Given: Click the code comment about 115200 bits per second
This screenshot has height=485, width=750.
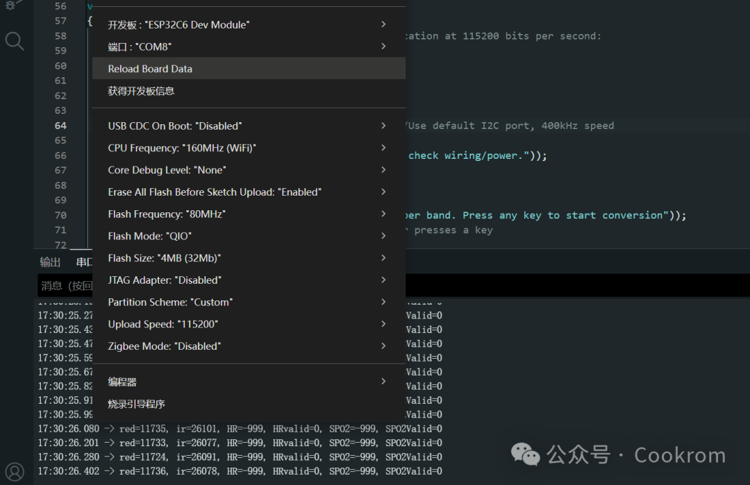Looking at the screenshot, I should pos(503,36).
